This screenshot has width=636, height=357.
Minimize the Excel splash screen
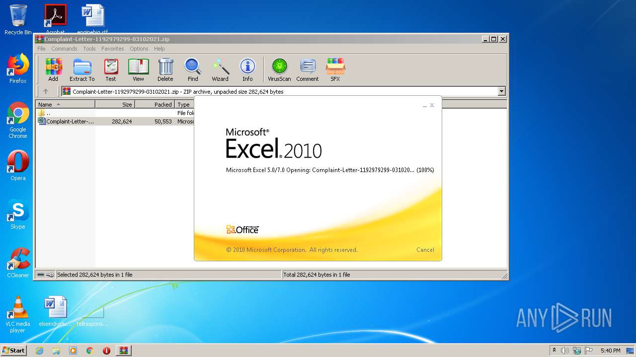click(x=424, y=106)
